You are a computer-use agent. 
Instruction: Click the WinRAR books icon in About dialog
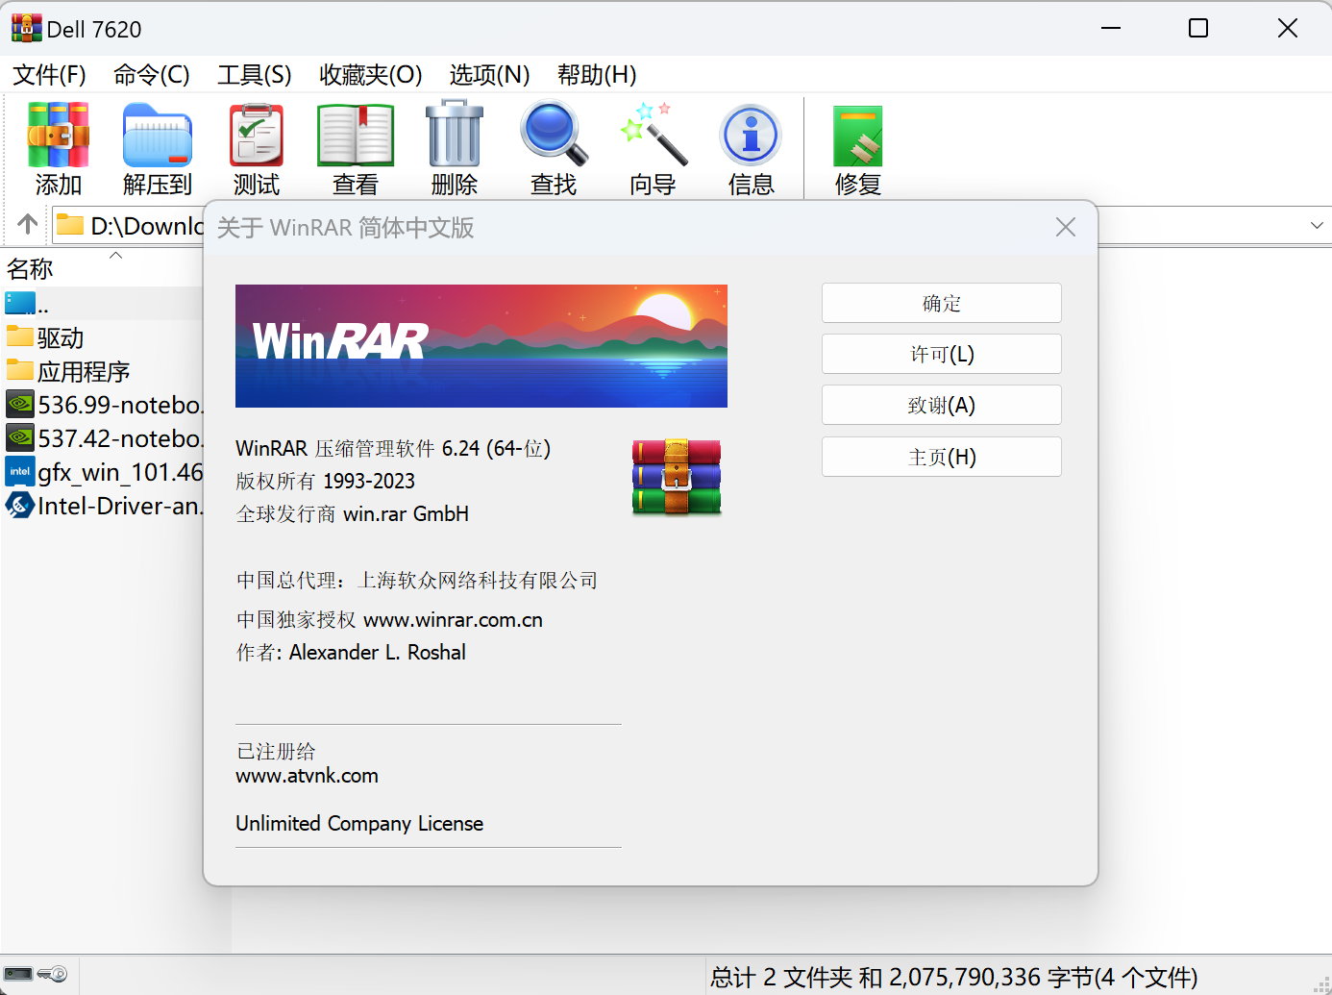pyautogui.click(x=677, y=477)
